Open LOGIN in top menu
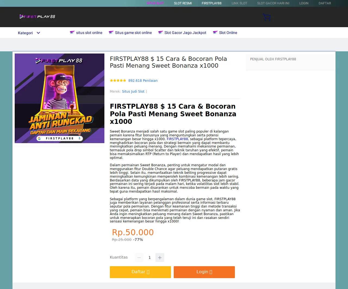 (x=304, y=3)
